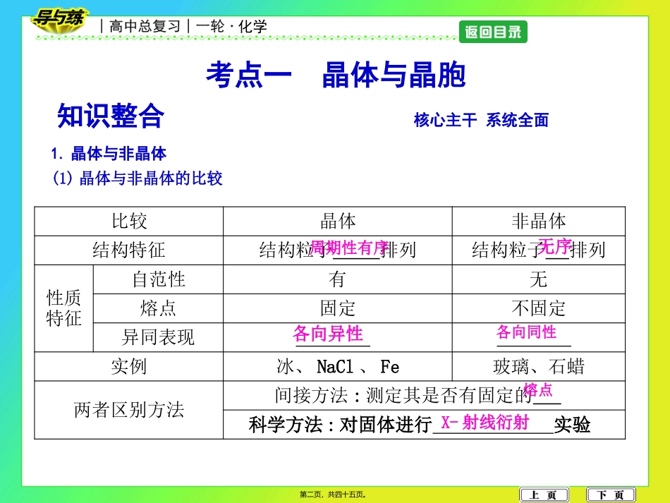Advance to next page with 下页 button
The width and height of the screenshot is (670, 503).
[x=611, y=495]
